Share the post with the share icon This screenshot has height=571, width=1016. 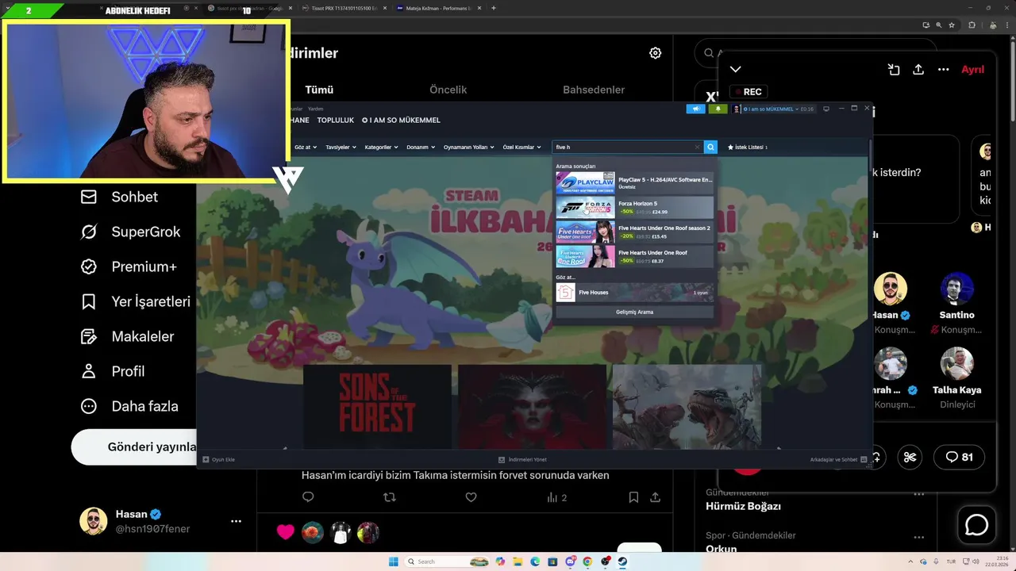click(x=655, y=497)
